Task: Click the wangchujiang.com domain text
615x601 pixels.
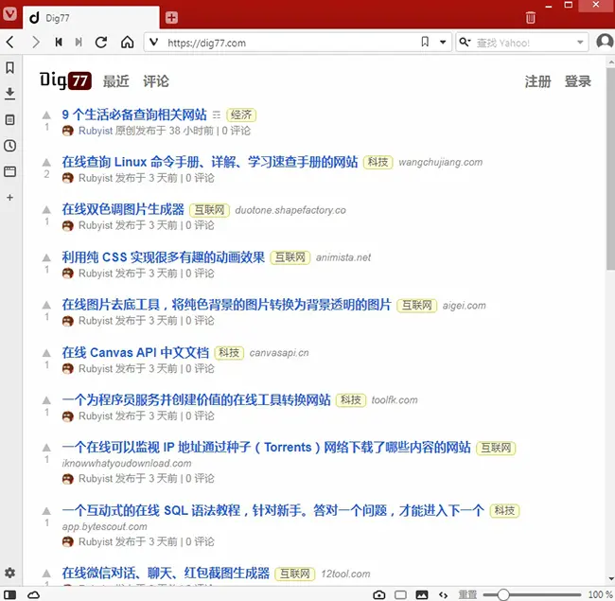Action: point(441,162)
